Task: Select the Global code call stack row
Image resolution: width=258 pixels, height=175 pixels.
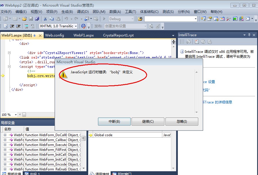Action: (x=130, y=135)
